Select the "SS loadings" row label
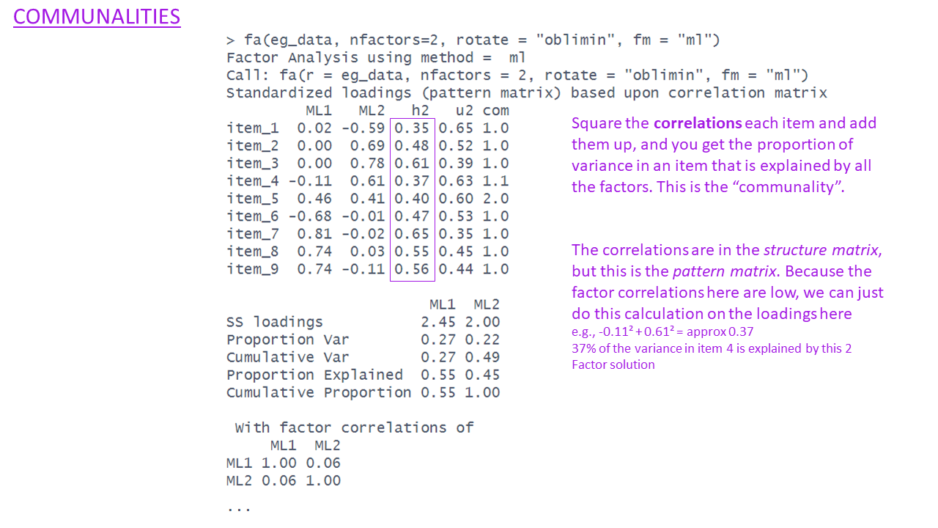The height and width of the screenshot is (528, 938). tap(275, 322)
